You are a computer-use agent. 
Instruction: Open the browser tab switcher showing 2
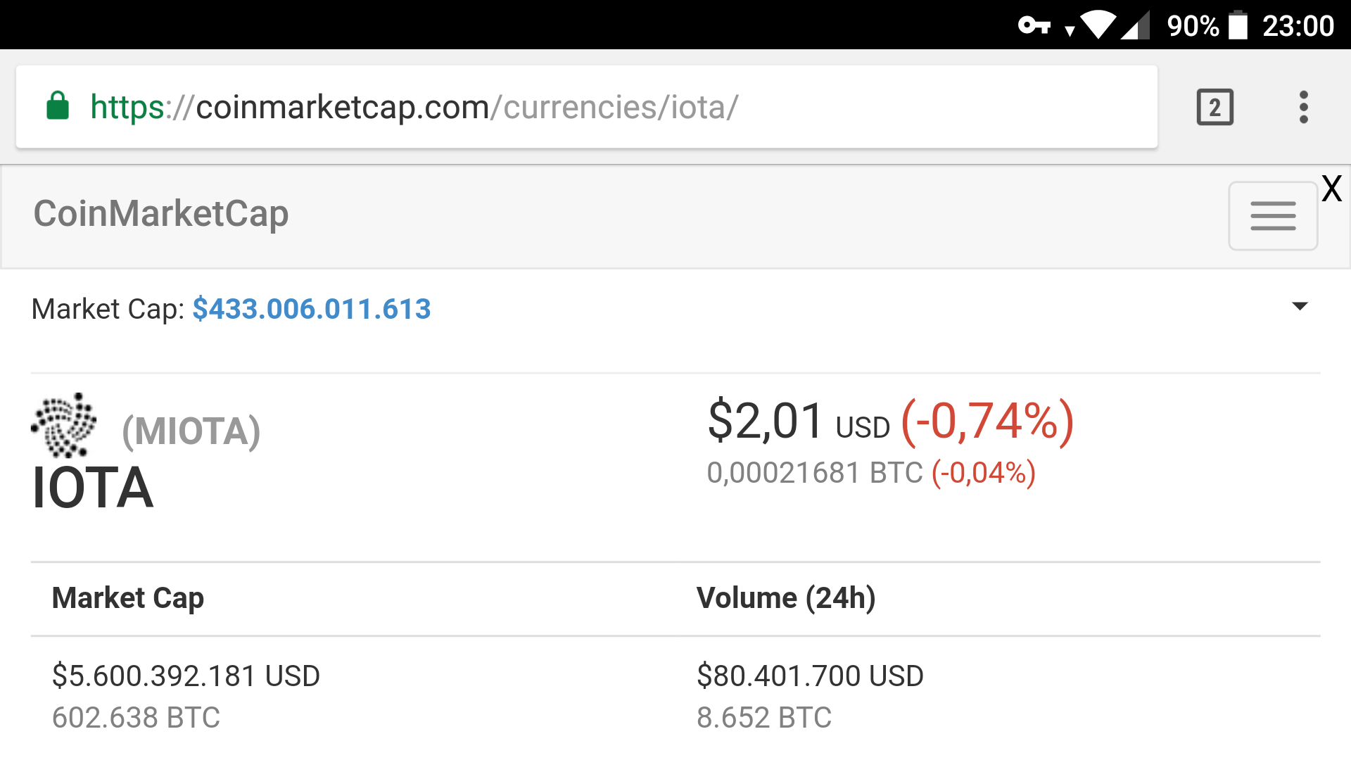pos(1214,108)
